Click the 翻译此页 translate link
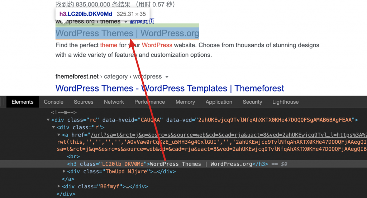 [142, 21]
